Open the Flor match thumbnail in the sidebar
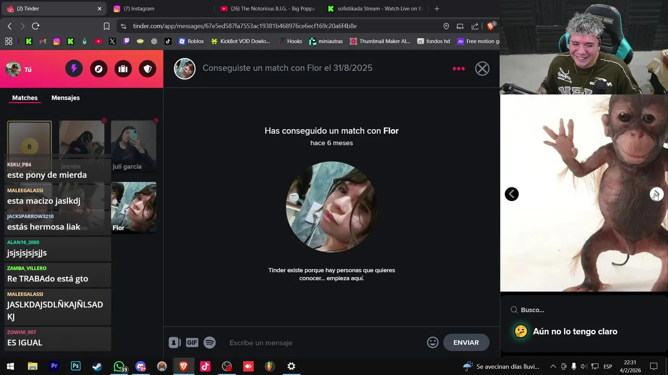The height and width of the screenshot is (375, 668). pos(134,207)
